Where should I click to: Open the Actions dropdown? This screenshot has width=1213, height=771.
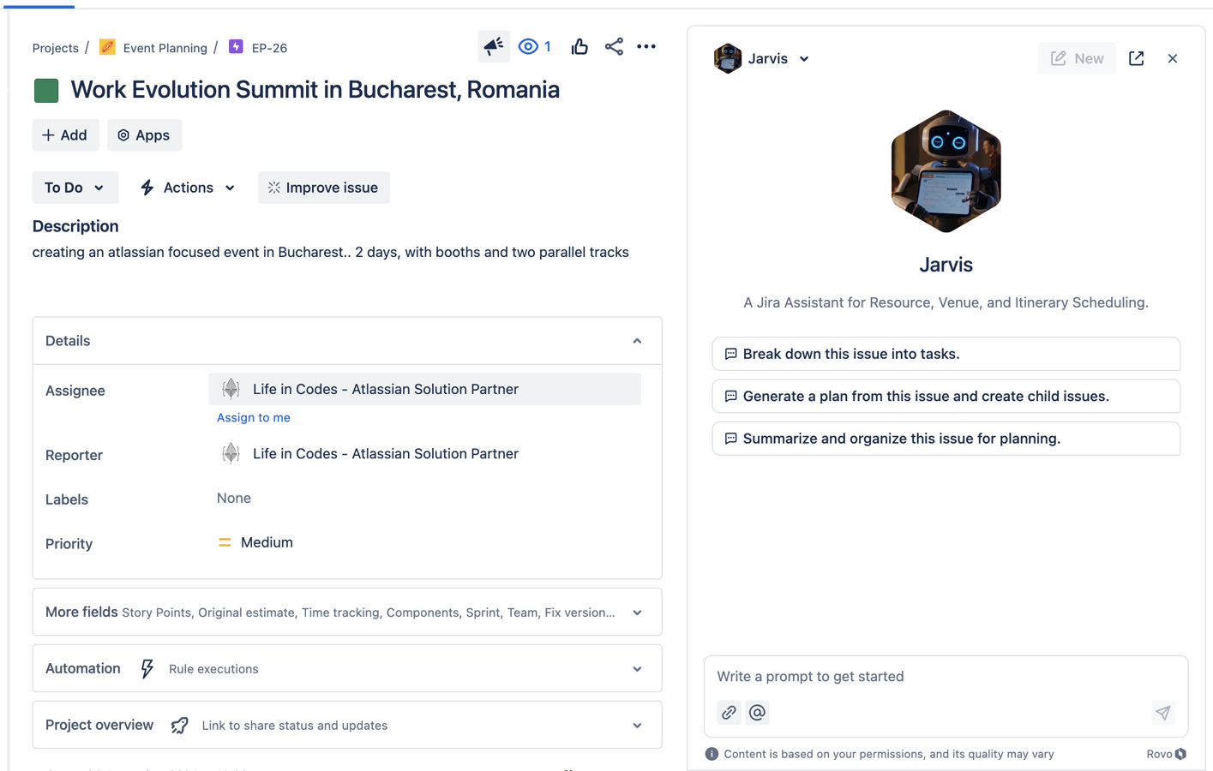[x=186, y=187]
